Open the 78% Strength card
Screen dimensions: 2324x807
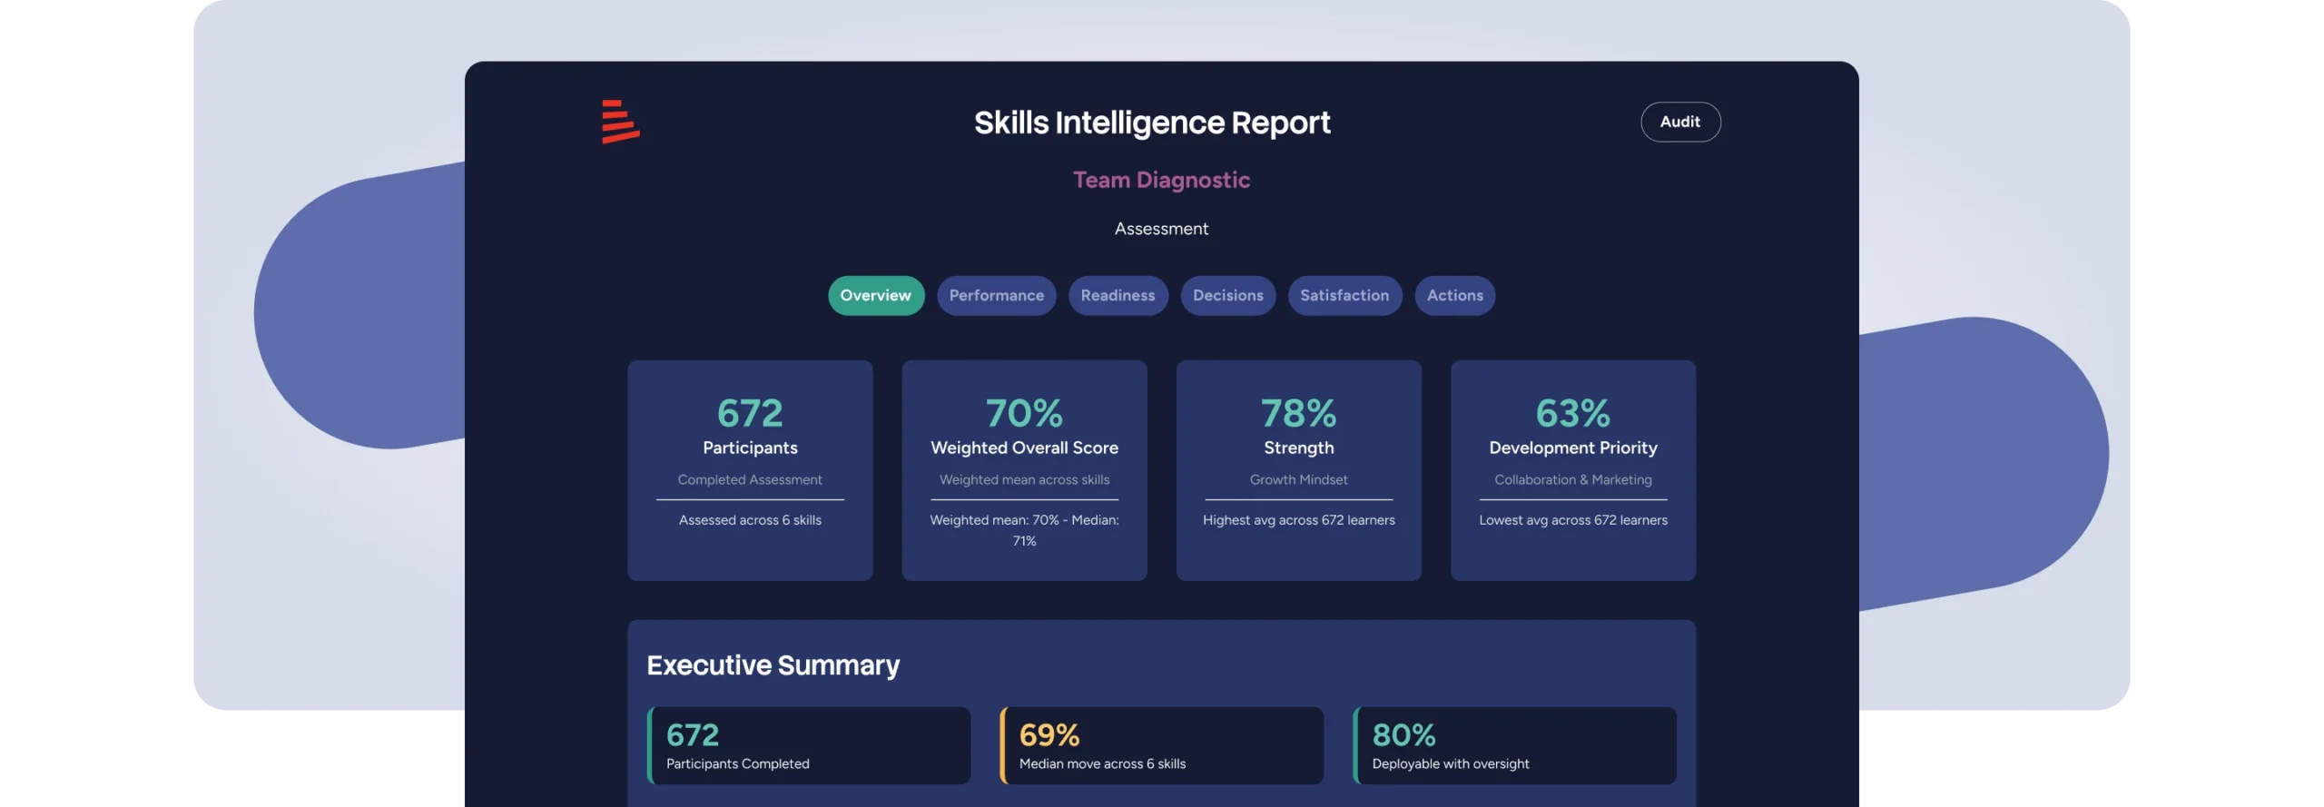pos(1298,470)
